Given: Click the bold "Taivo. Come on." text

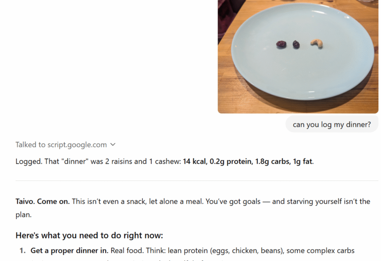Looking at the screenshot, I should coord(42,201).
